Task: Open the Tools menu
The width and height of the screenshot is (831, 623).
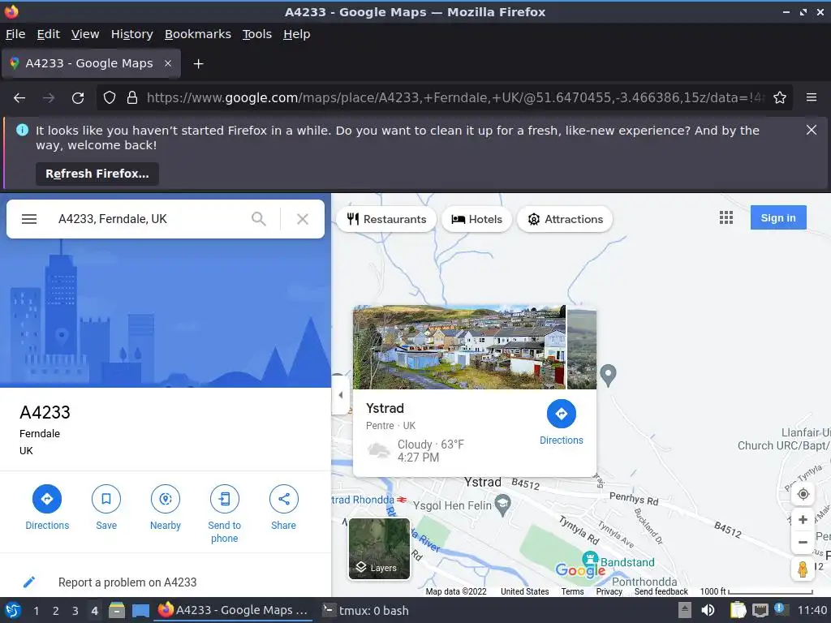Action: 257,34
